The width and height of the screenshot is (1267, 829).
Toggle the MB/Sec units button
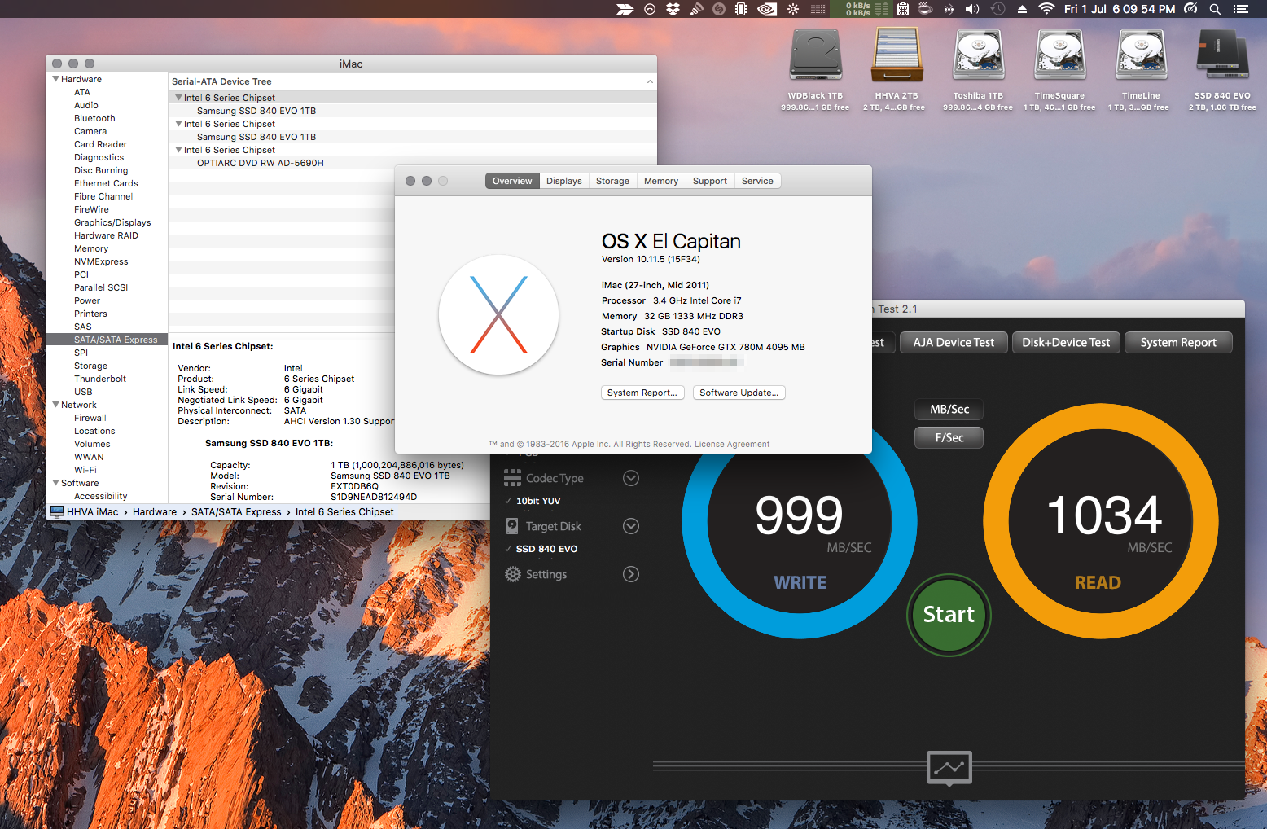click(x=949, y=409)
